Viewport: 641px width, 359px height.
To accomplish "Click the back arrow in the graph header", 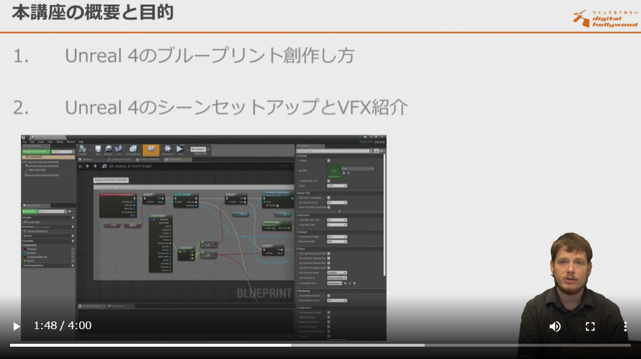I will (x=87, y=166).
